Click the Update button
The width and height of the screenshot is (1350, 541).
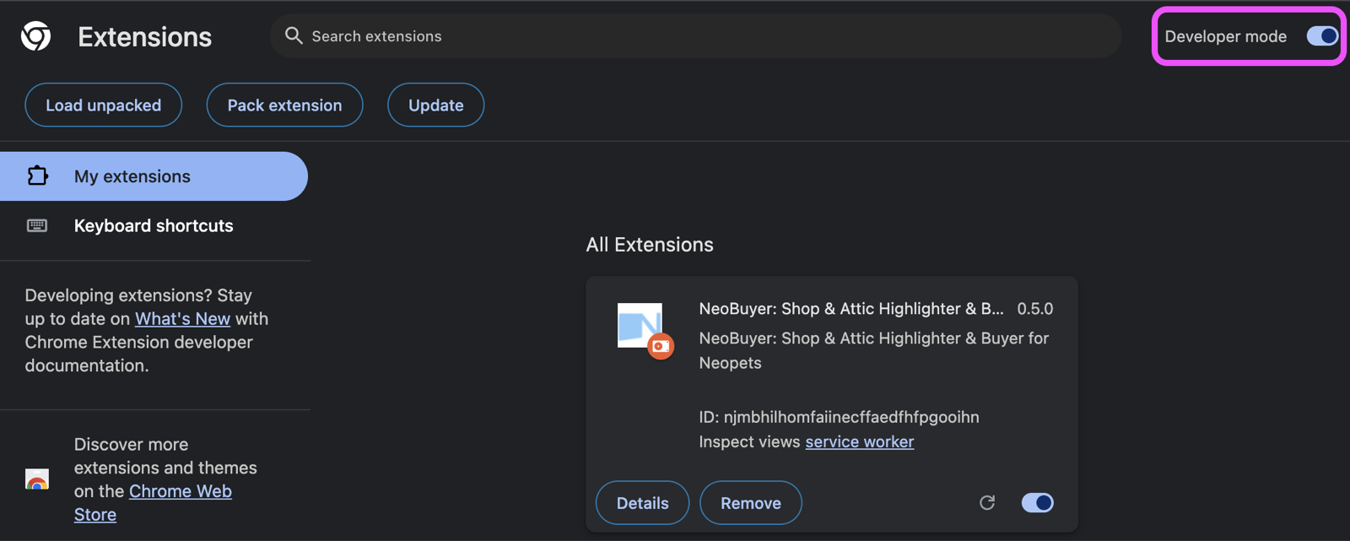435,105
